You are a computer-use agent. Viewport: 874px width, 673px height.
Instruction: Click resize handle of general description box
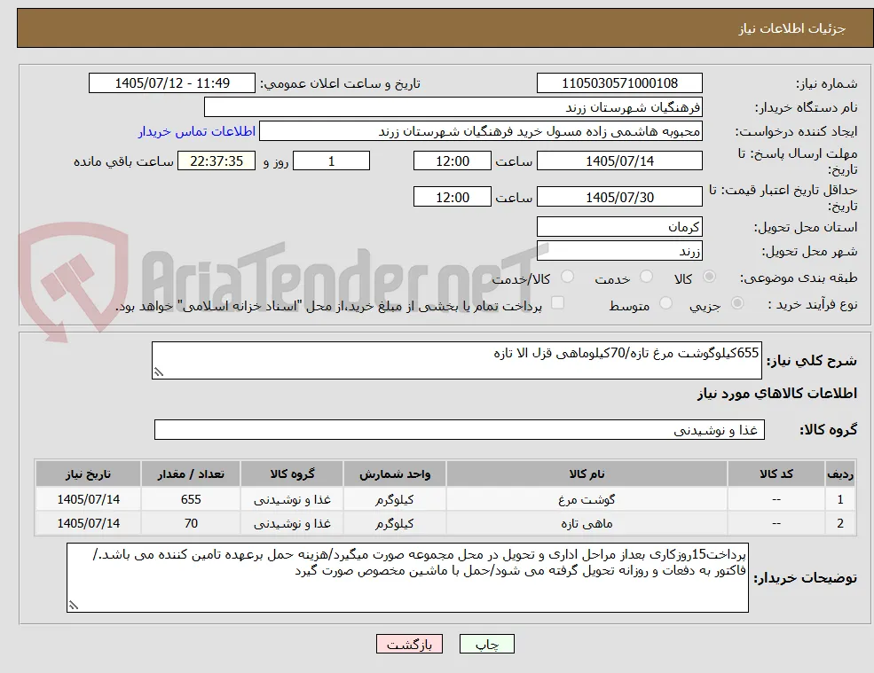(158, 372)
